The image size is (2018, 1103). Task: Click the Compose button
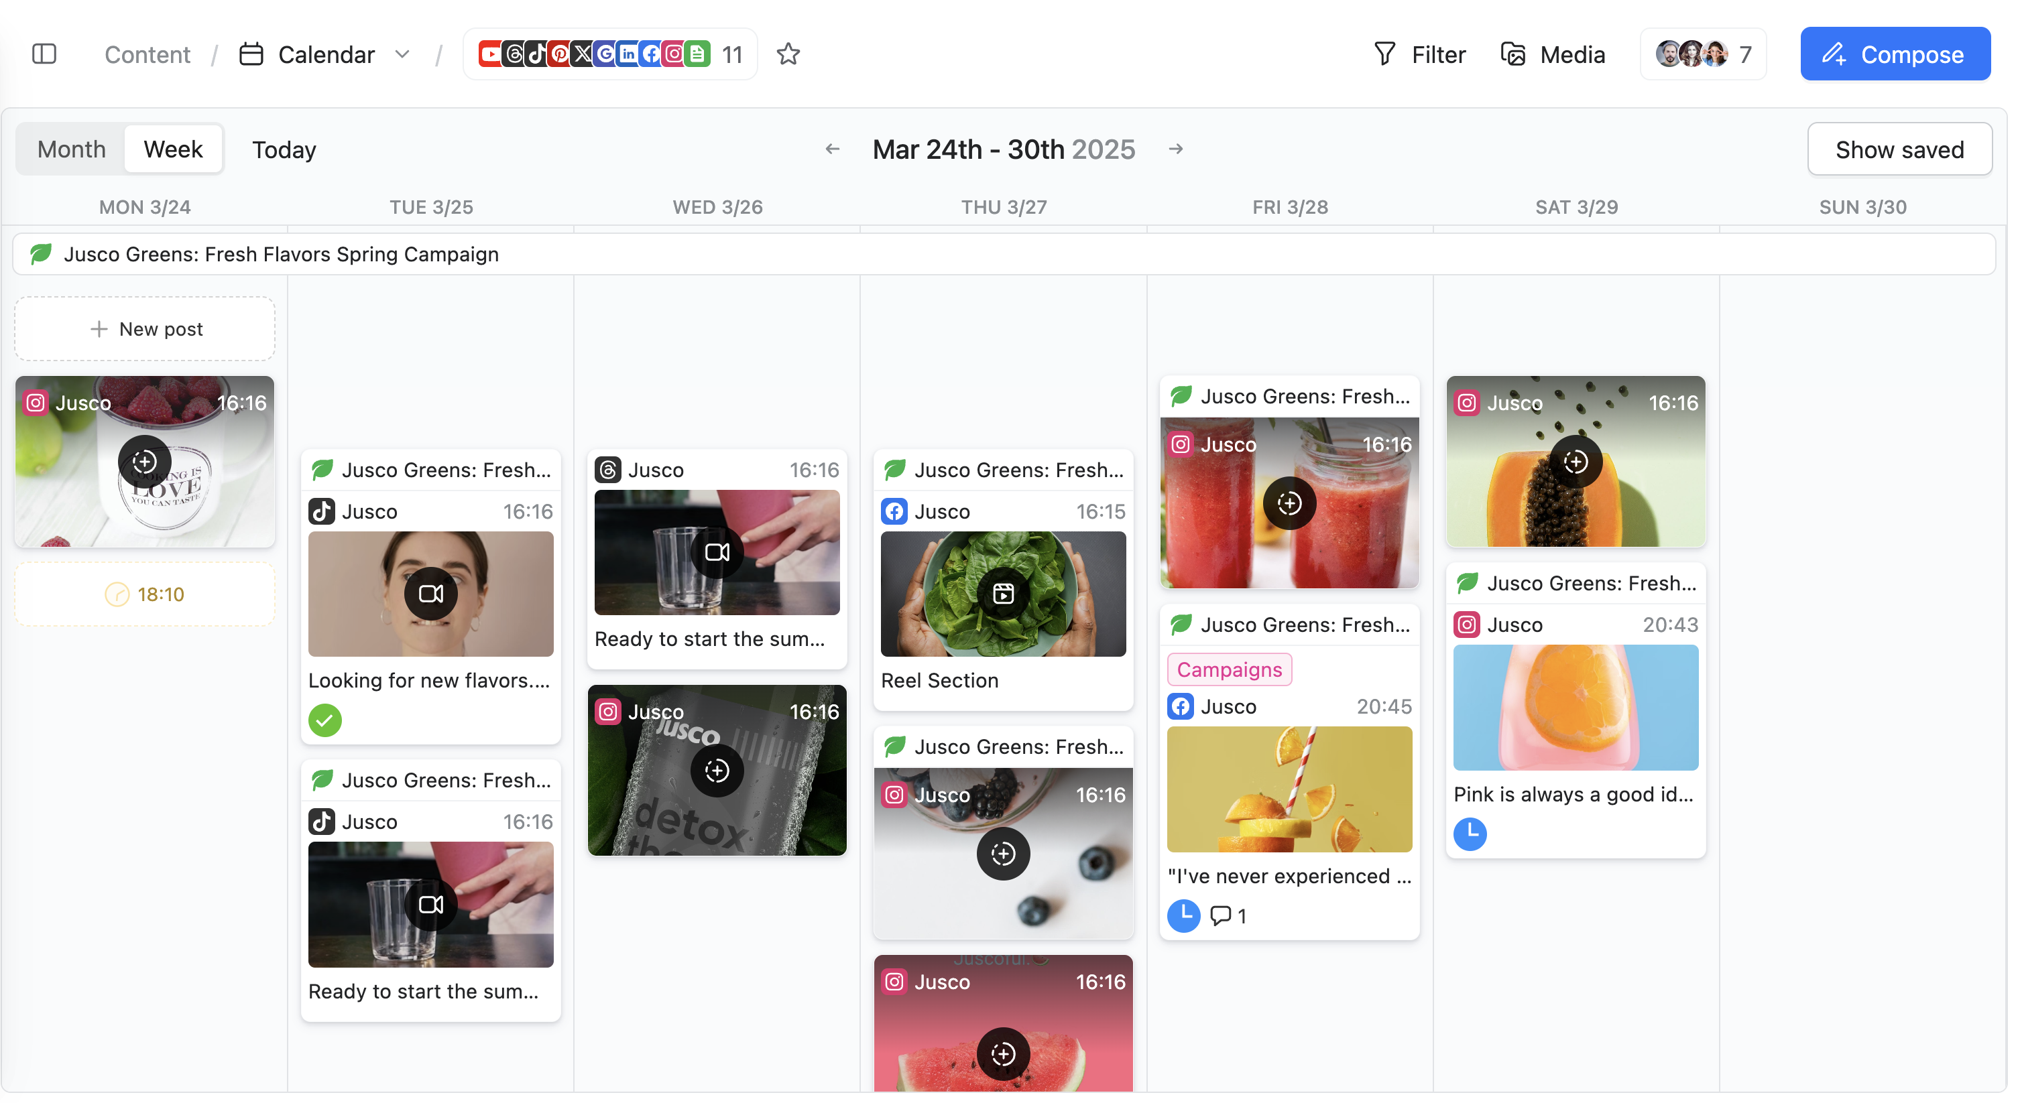[x=1895, y=54]
